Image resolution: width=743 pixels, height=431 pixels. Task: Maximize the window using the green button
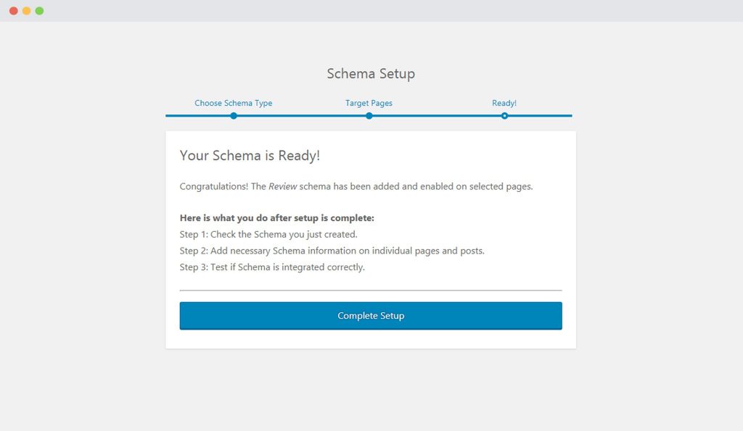[39, 11]
